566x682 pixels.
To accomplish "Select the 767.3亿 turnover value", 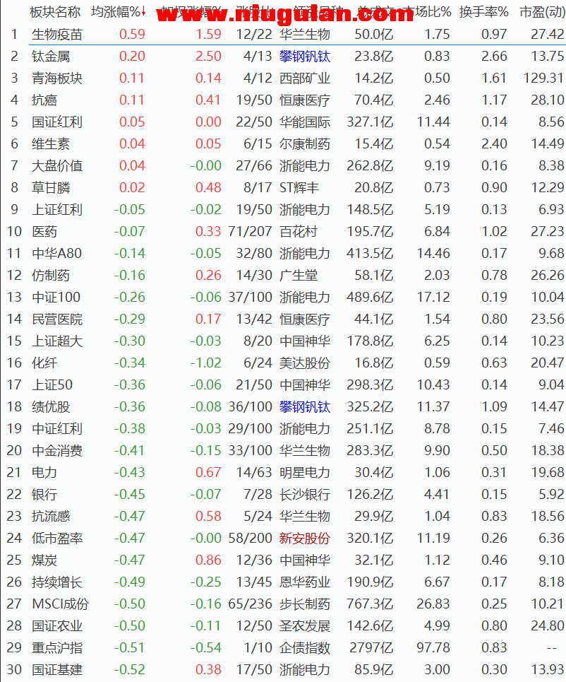I will [x=370, y=604].
